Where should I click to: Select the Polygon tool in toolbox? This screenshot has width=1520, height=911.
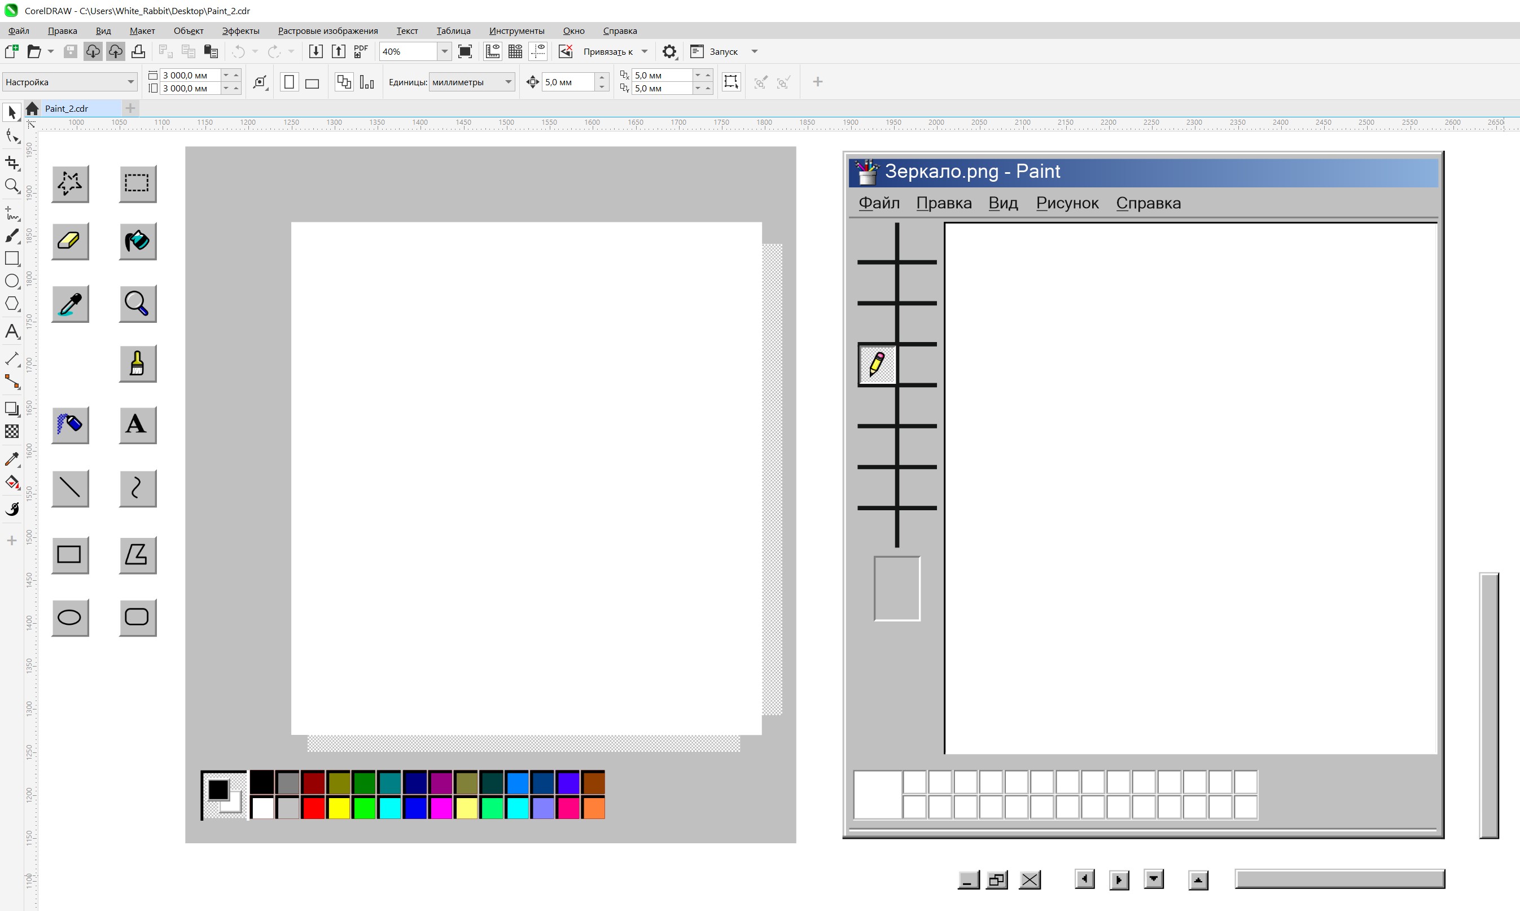[x=12, y=304]
